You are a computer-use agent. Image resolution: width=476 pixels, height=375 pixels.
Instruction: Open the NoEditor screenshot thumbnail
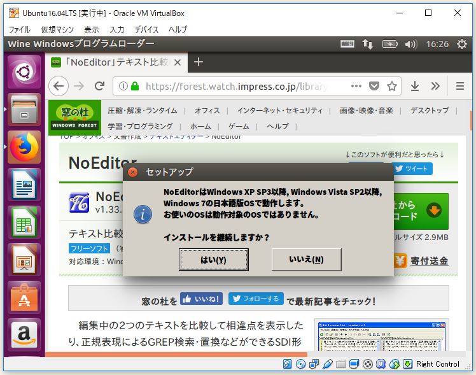point(382,336)
